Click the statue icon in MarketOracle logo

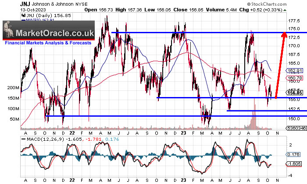[9, 29]
